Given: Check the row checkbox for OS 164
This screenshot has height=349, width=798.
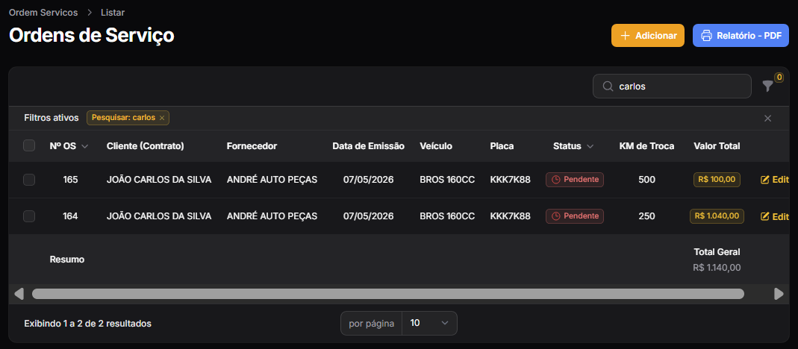Looking at the screenshot, I should pyautogui.click(x=29, y=216).
